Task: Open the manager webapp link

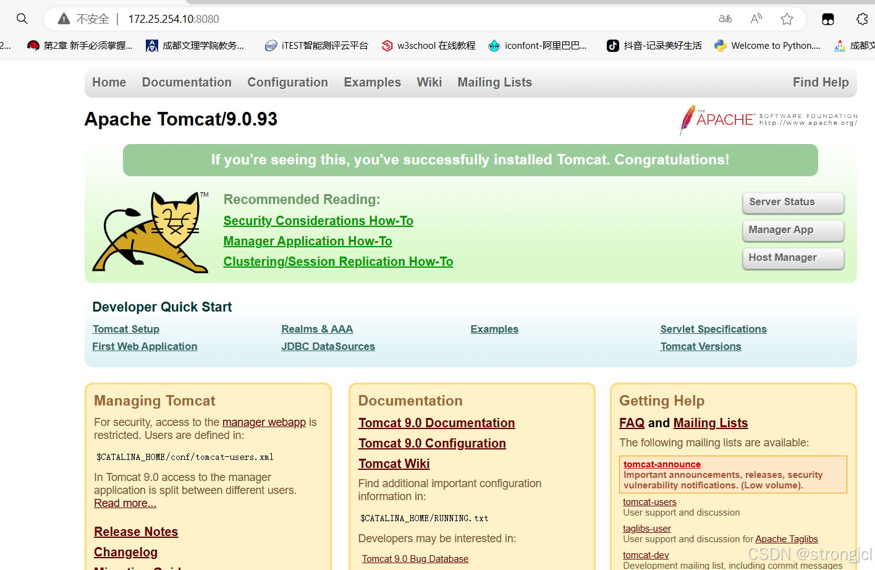Action: click(x=264, y=422)
